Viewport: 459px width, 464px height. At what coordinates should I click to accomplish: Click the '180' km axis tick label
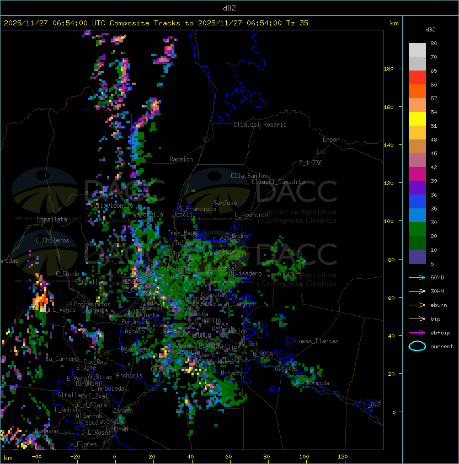[388, 69]
